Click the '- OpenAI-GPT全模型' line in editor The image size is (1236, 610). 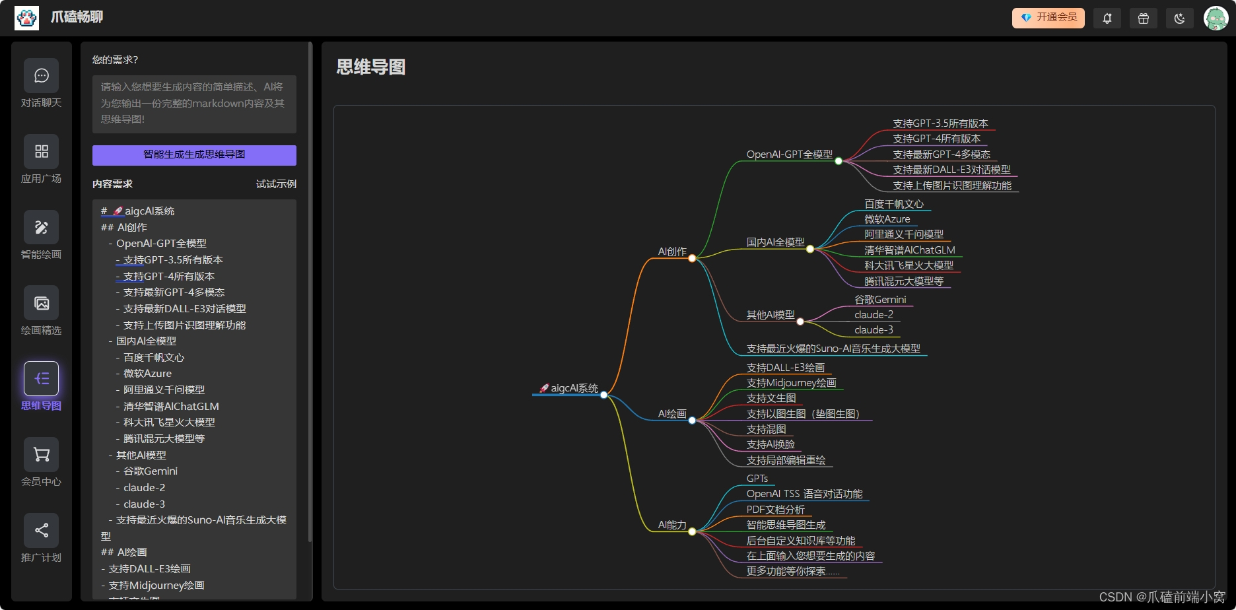click(x=157, y=244)
